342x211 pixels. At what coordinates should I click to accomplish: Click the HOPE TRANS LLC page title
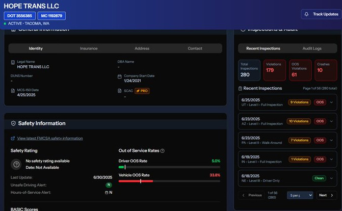click(x=31, y=6)
